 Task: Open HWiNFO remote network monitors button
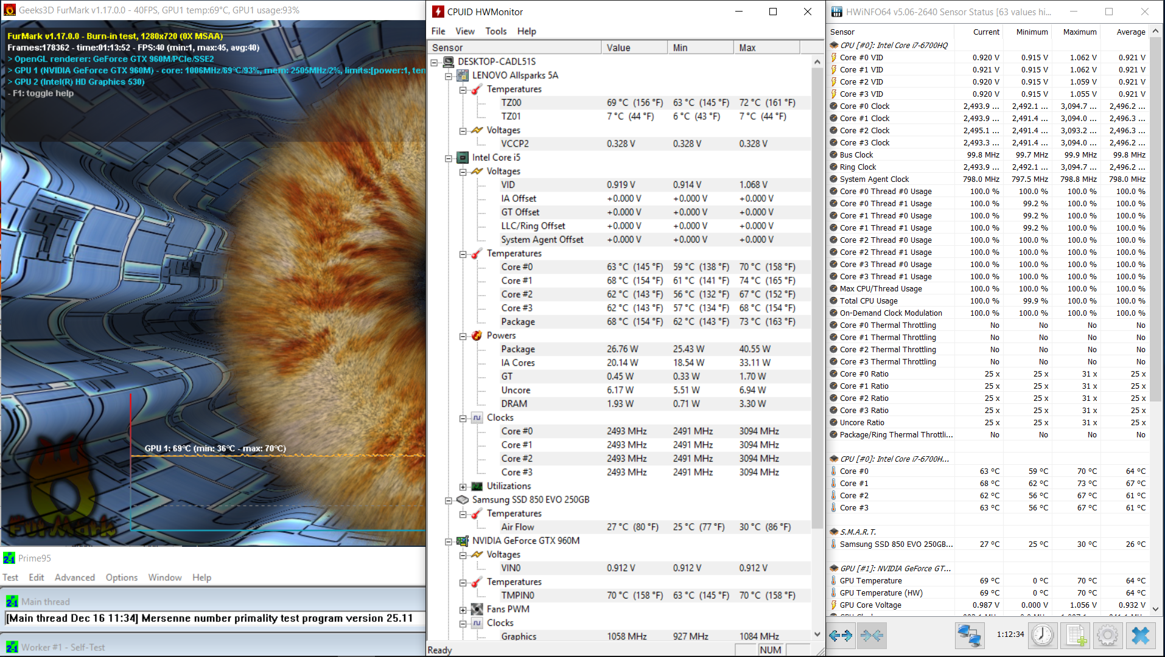969,636
